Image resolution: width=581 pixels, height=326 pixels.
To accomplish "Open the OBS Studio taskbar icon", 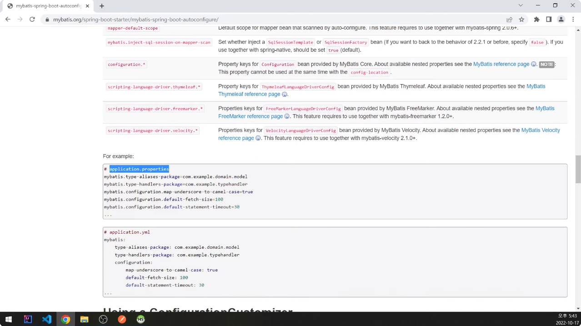I will [103, 319].
